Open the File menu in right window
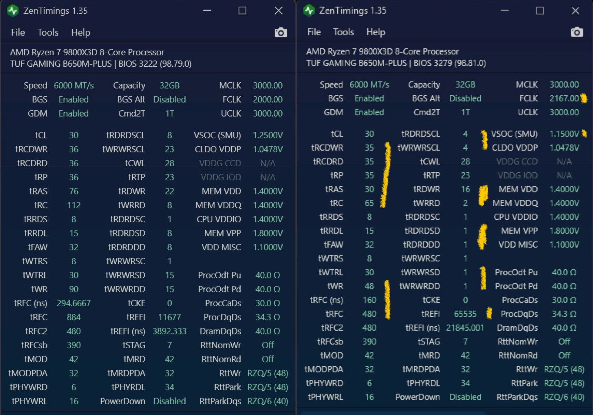The width and height of the screenshot is (593, 415). coord(314,32)
